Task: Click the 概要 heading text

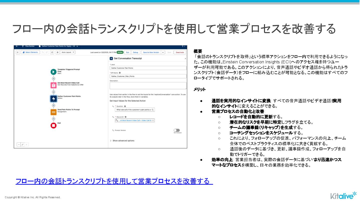Action: coord(198,51)
